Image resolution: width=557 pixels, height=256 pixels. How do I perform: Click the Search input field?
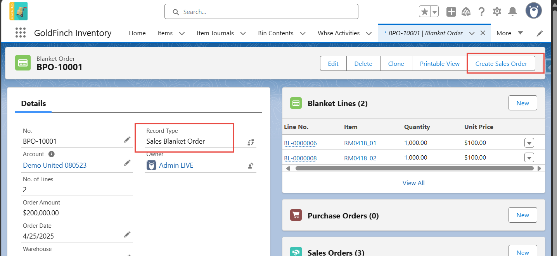point(261,12)
